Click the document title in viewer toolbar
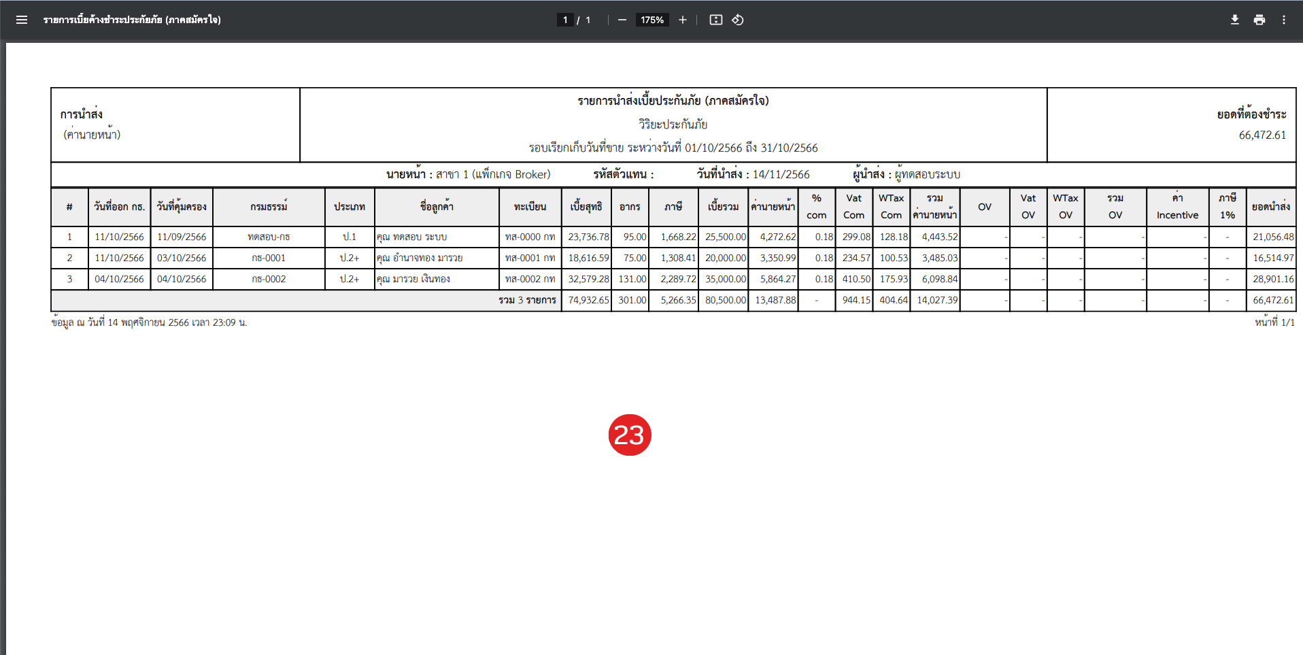 132,20
